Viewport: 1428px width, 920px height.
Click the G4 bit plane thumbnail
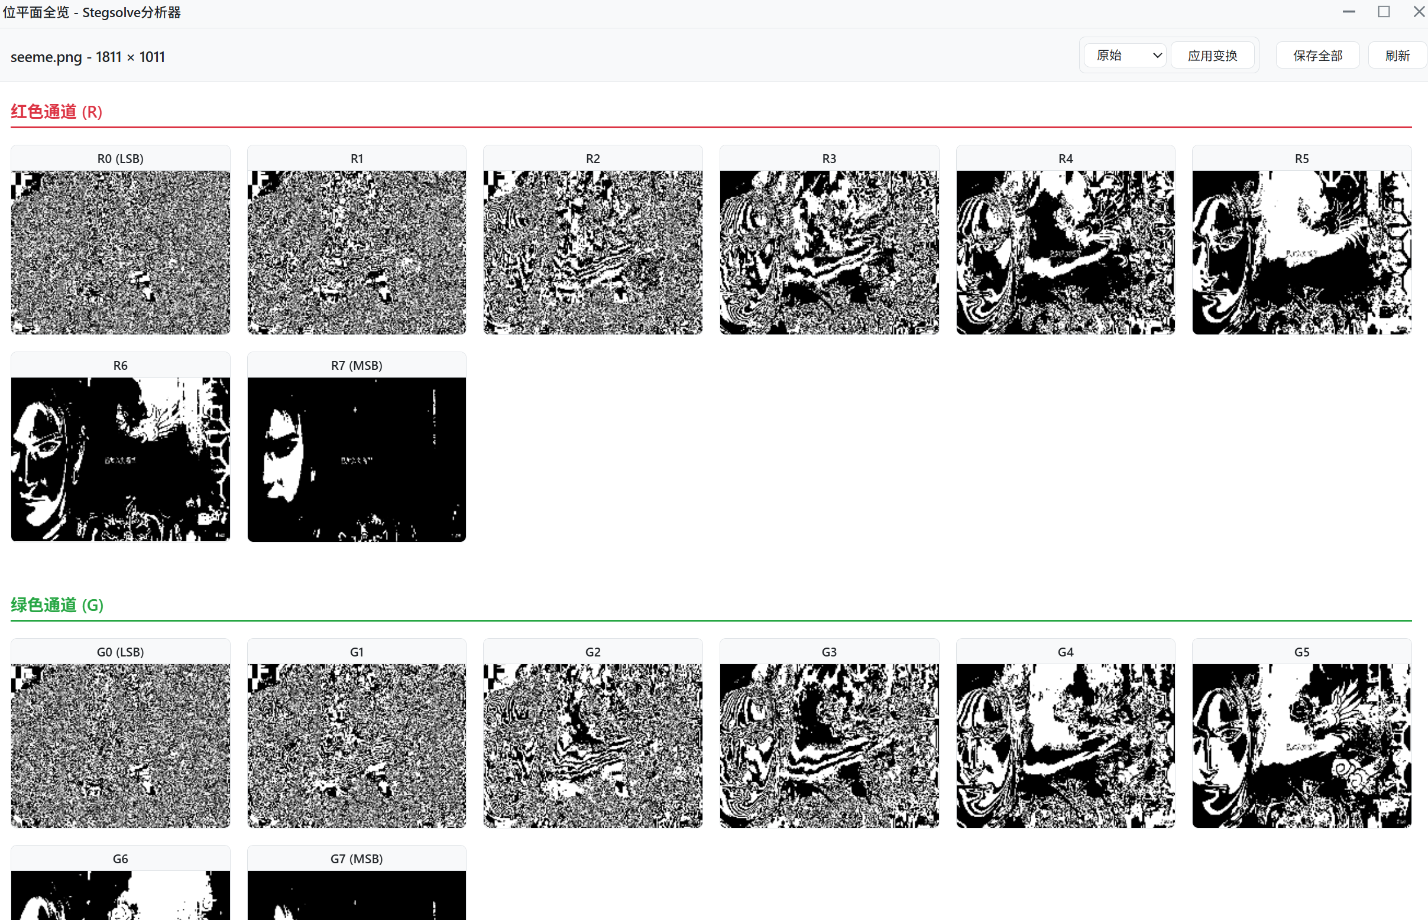pos(1064,745)
